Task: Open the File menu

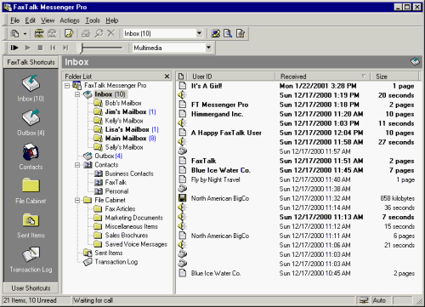Action: [14, 20]
